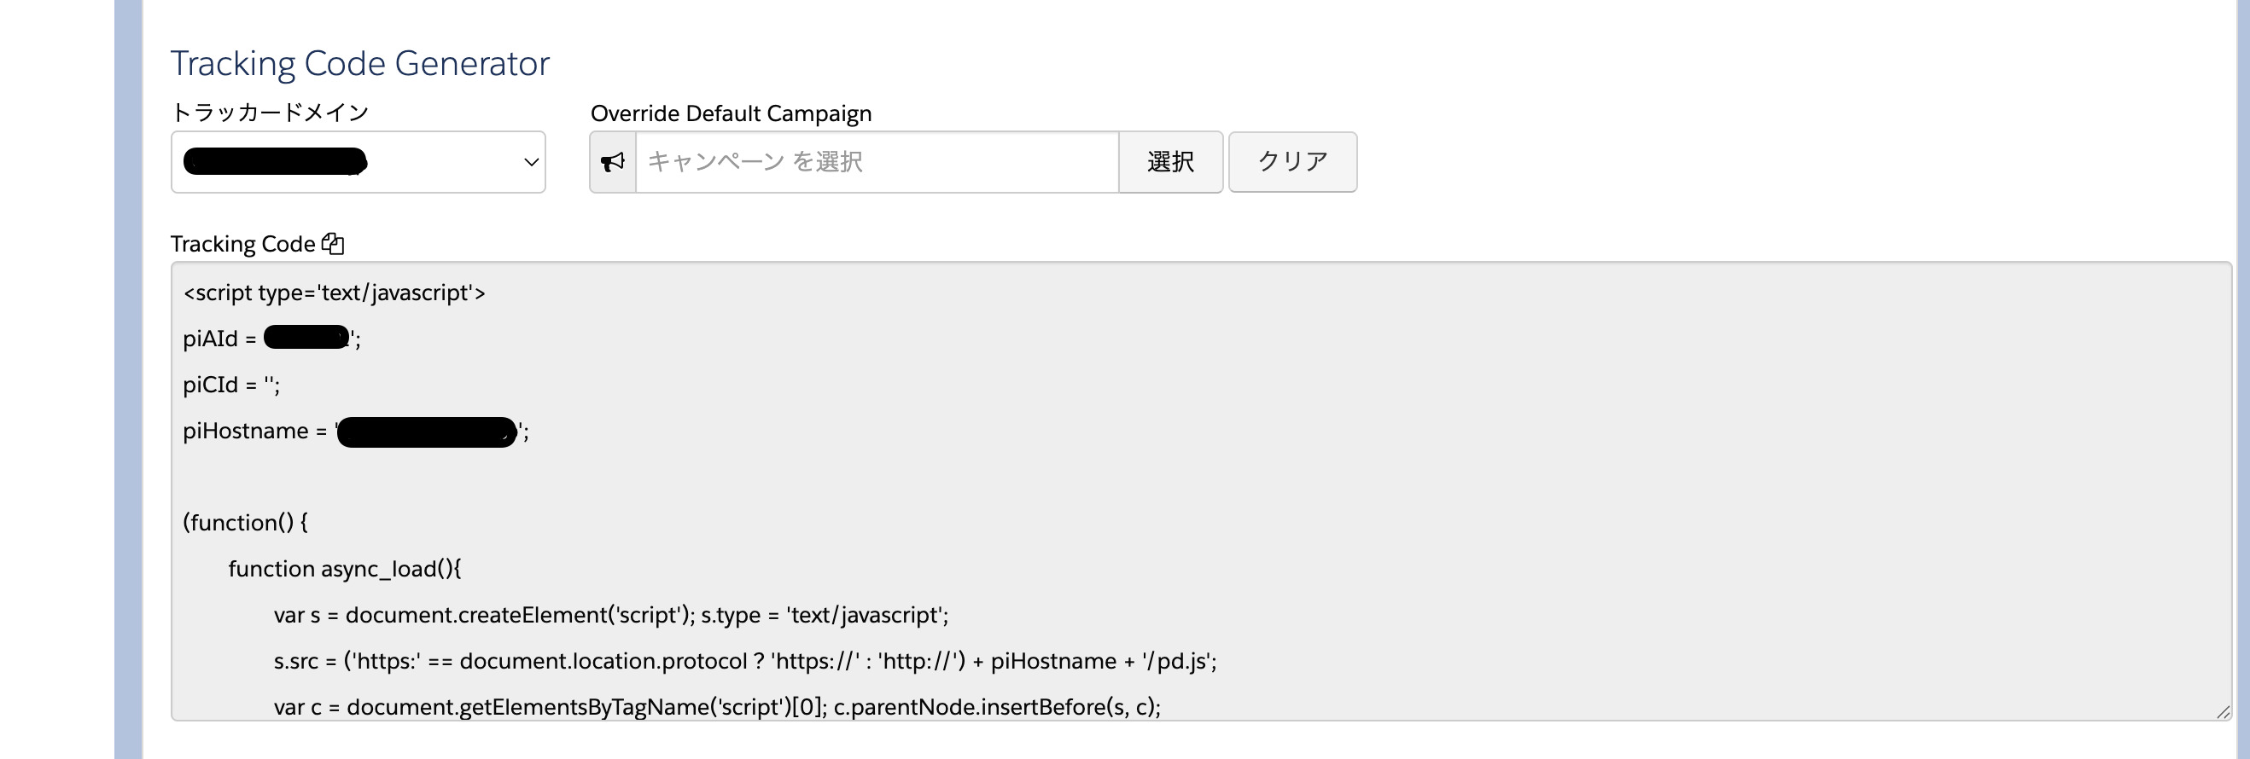This screenshot has height=759, width=2250.
Task: Click the script type declaration line
Action: pos(336,293)
